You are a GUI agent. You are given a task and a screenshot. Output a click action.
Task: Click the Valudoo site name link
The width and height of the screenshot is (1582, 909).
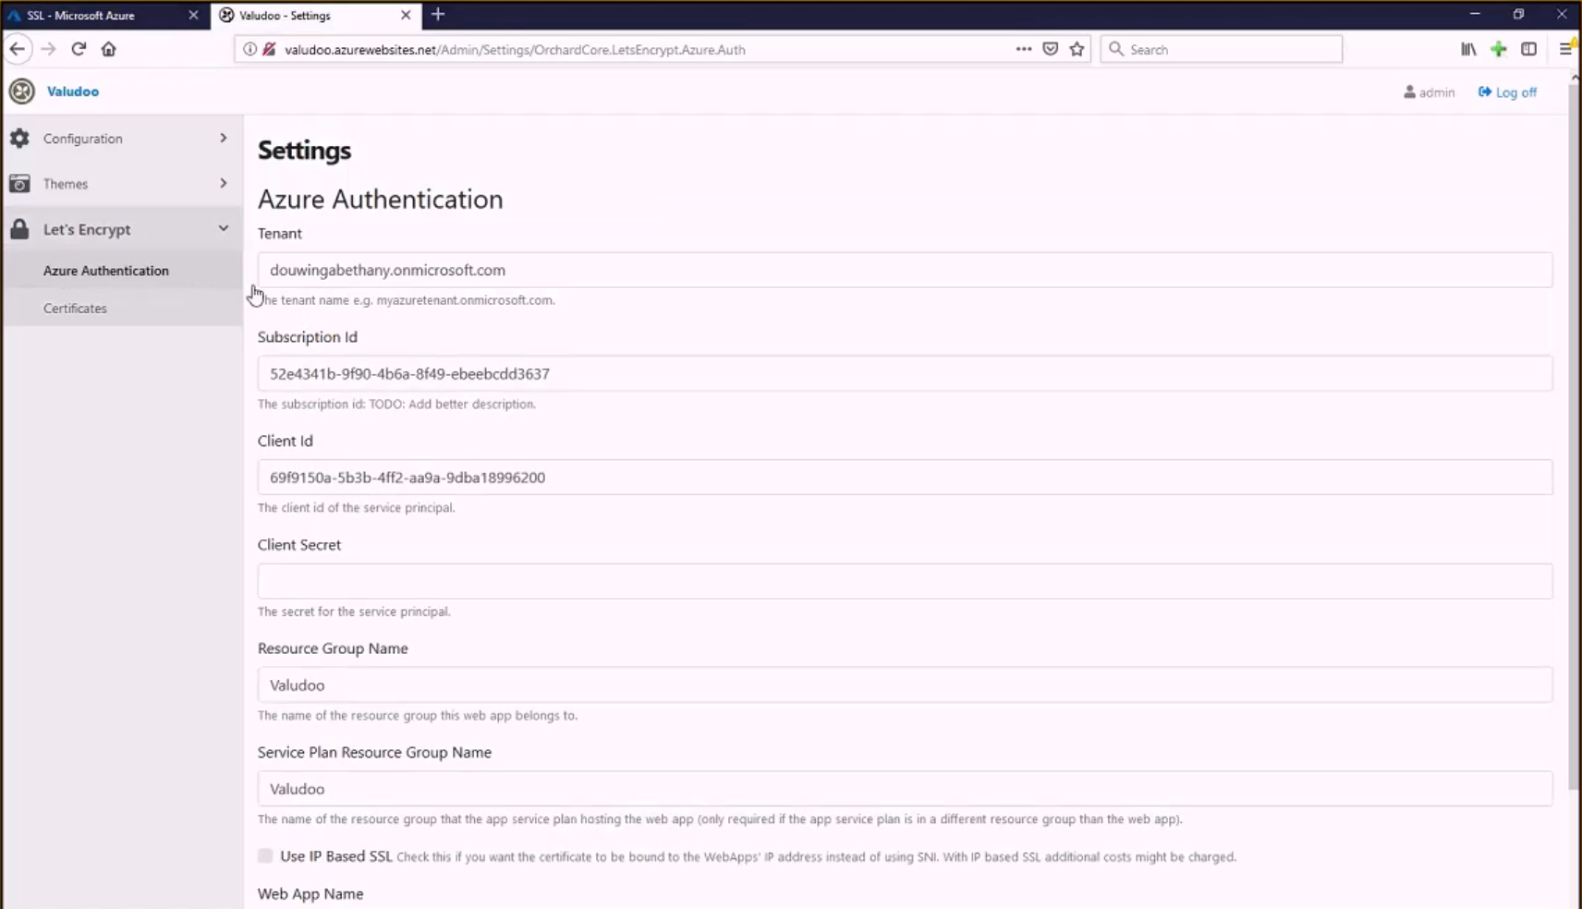point(73,91)
